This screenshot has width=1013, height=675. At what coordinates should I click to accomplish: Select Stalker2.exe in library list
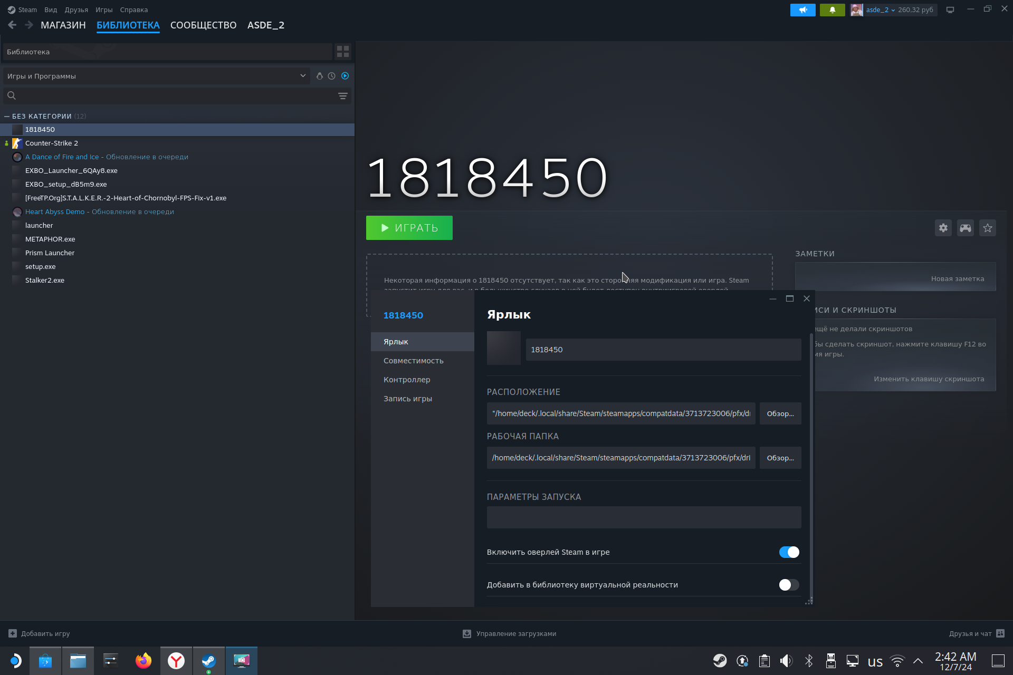177,281
